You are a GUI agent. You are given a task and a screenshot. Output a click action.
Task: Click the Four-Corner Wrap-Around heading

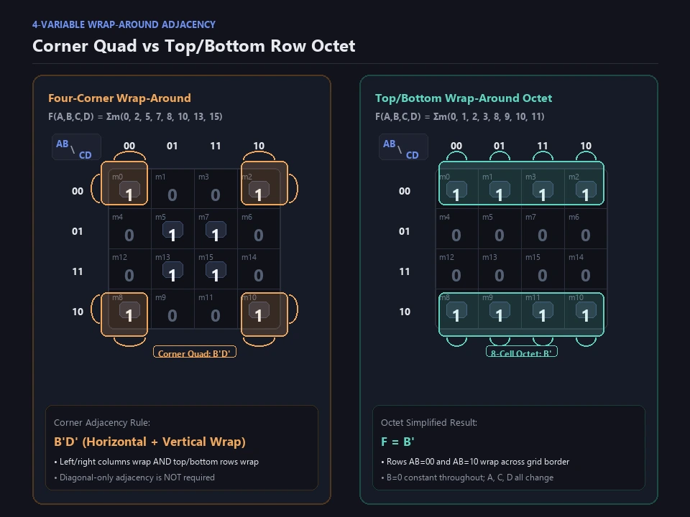point(120,98)
